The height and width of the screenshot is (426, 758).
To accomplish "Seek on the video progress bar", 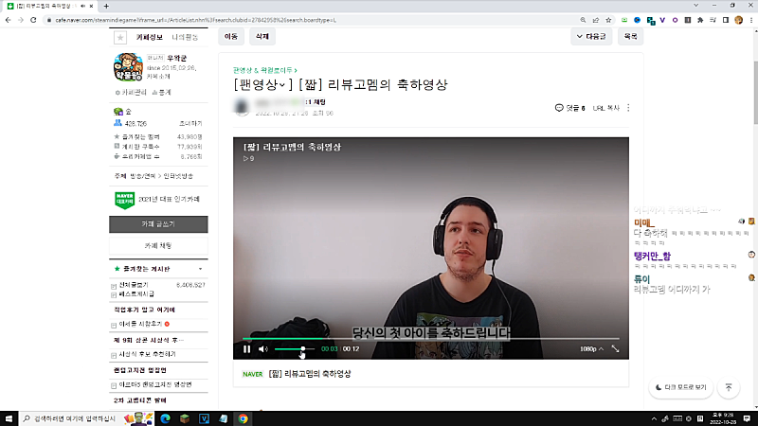I will tap(431, 339).
